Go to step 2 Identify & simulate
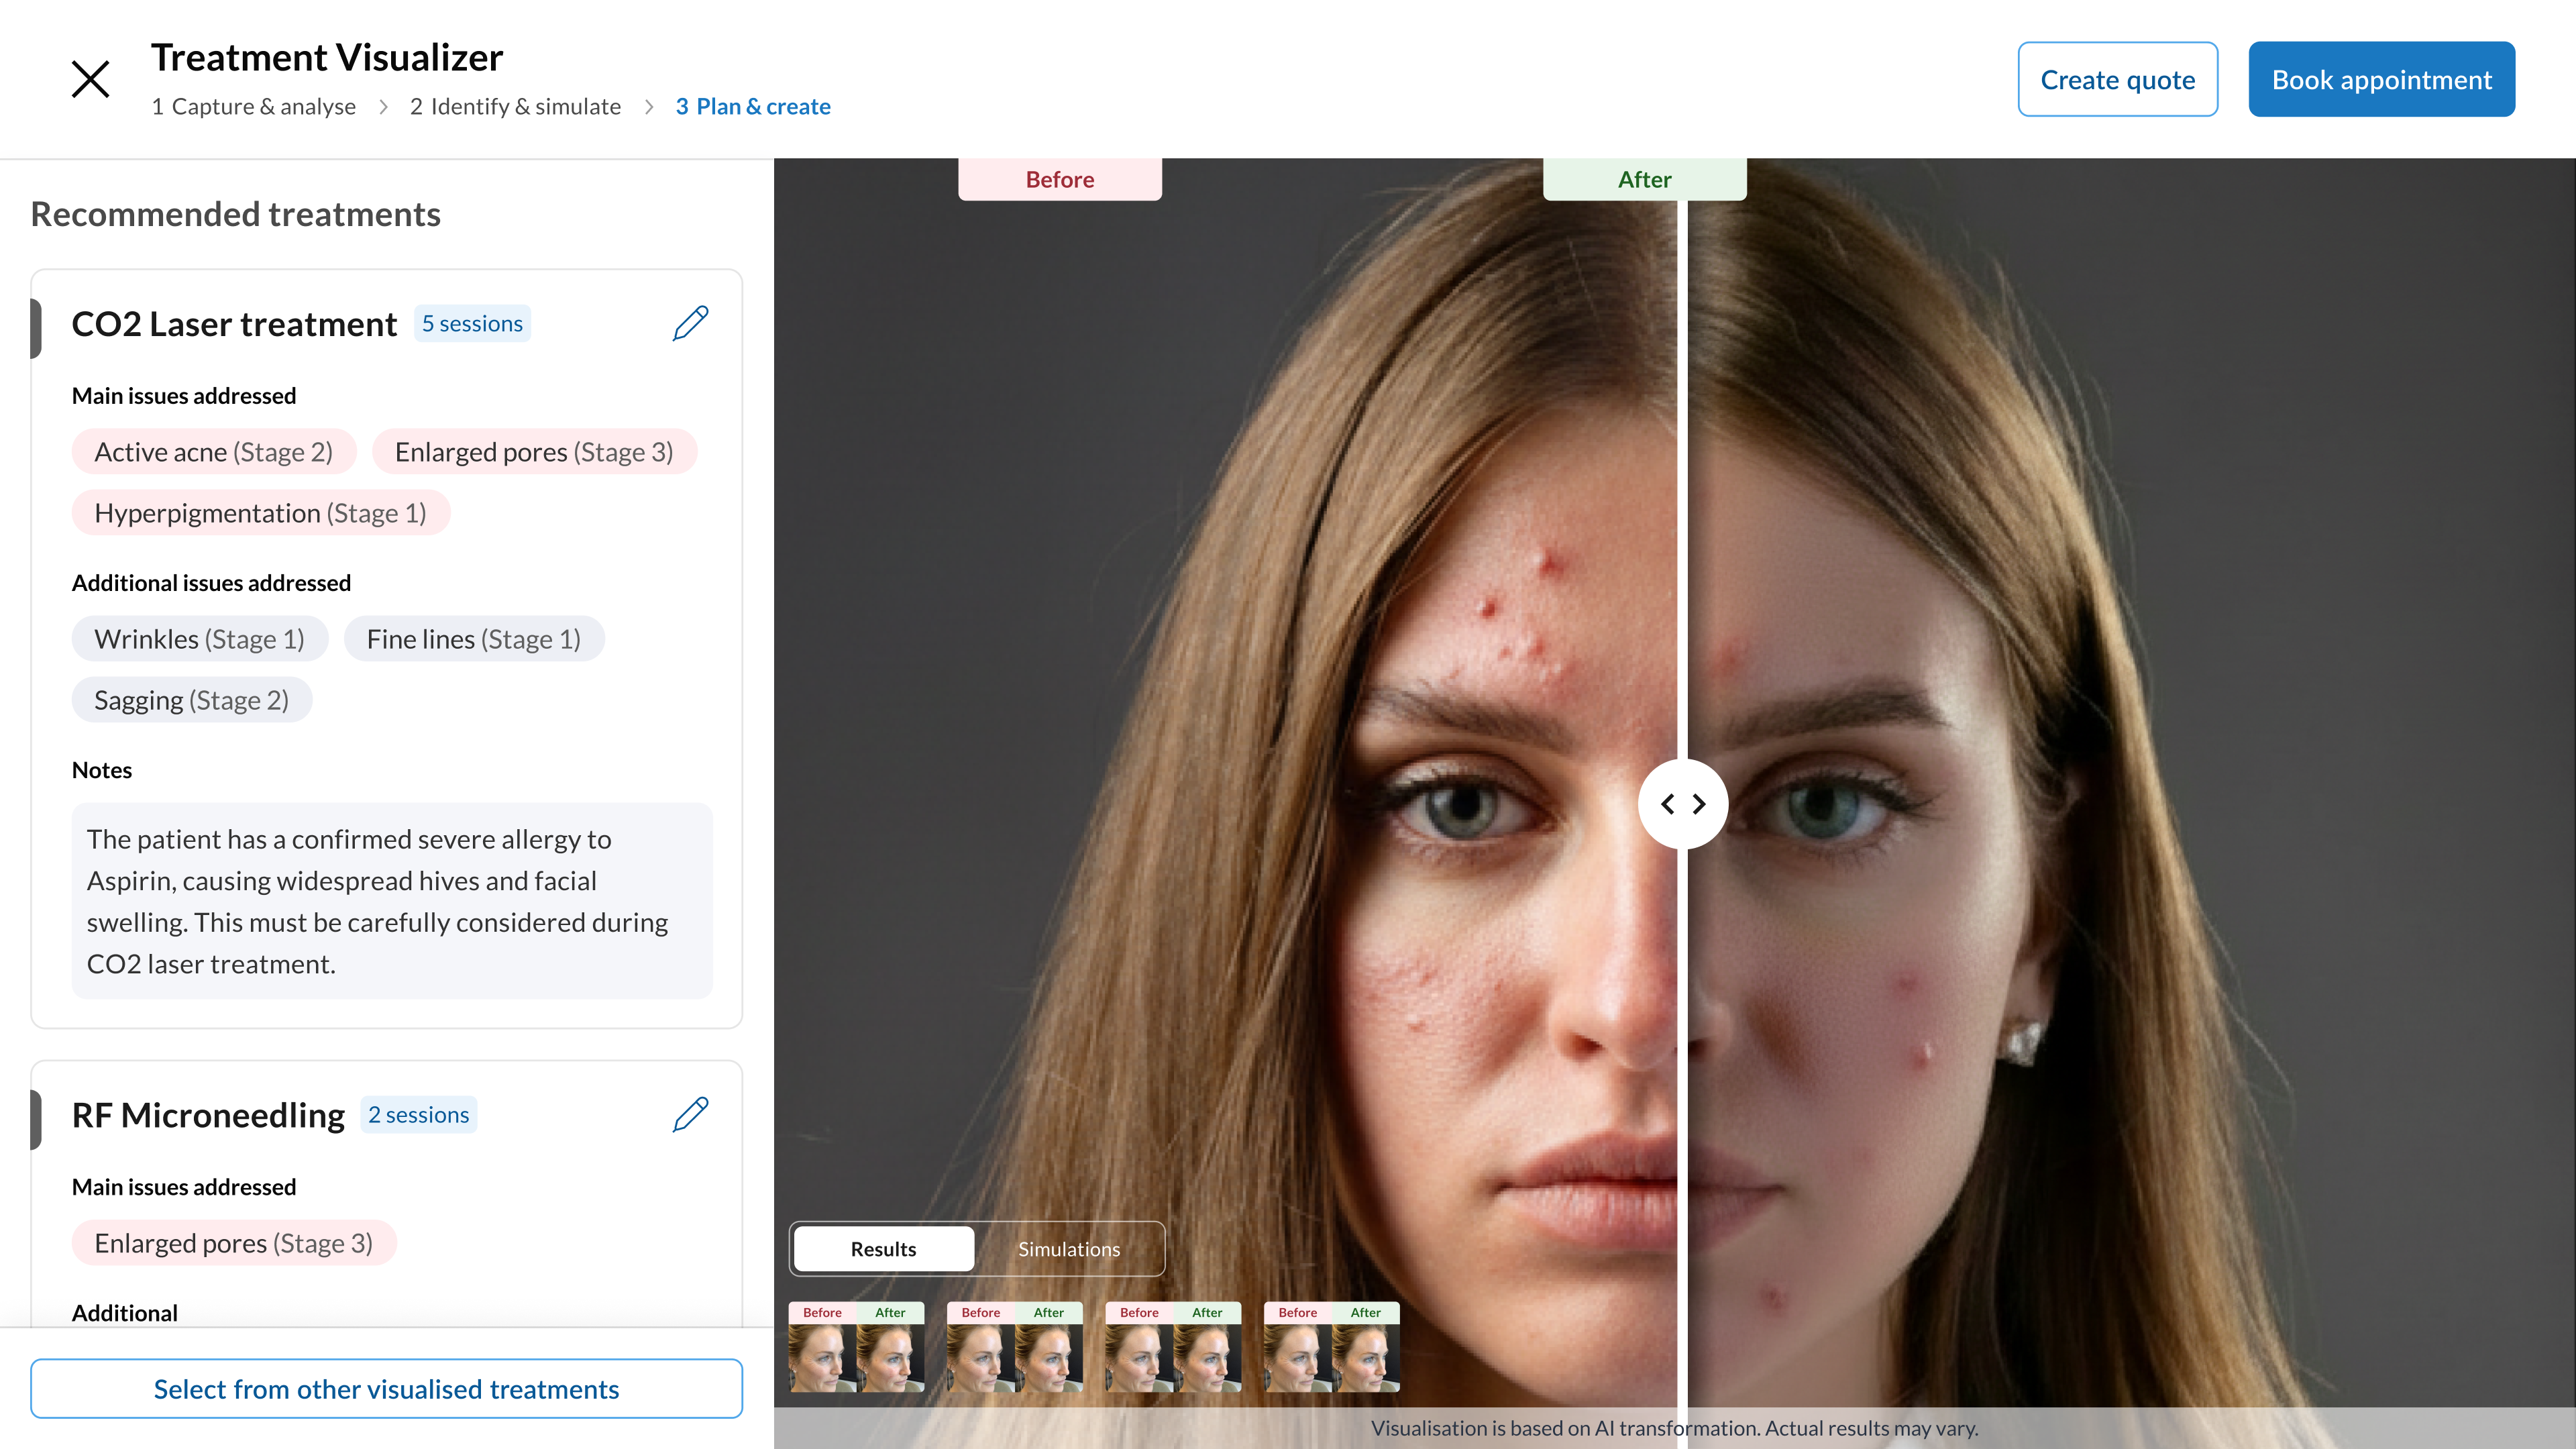This screenshot has width=2576, height=1449. (515, 106)
